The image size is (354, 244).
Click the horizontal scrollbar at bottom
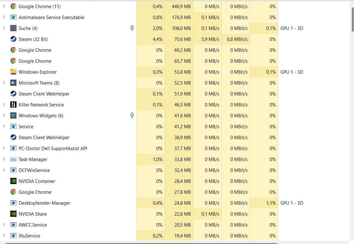pyautogui.click(x=141, y=243)
